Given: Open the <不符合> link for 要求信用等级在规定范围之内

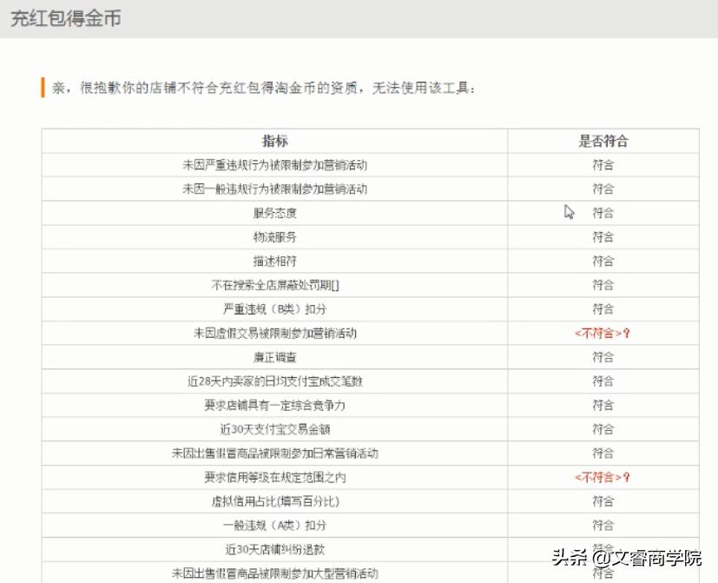Looking at the screenshot, I should [604, 476].
